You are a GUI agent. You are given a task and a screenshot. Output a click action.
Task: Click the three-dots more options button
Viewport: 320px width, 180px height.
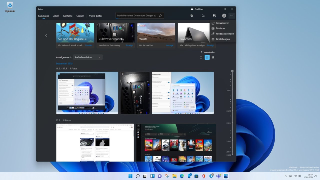coord(232,16)
